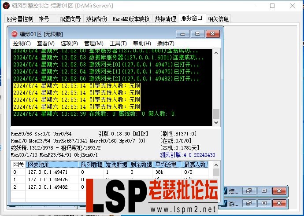304x216 pixels.
Task: Click log line 游戏网关[0] 已打开
Action: coord(106,65)
